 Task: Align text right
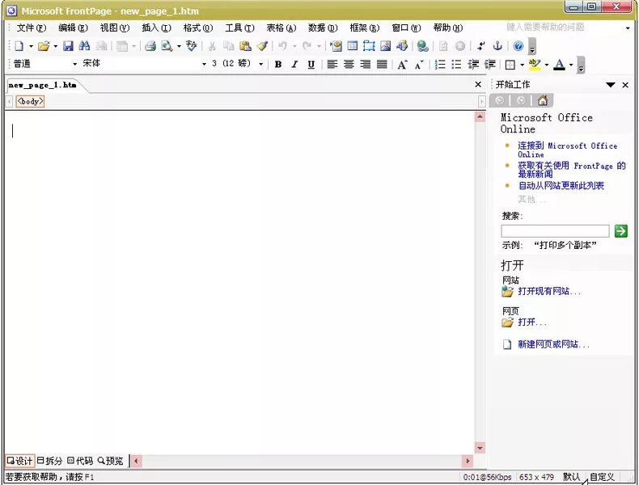coord(365,65)
